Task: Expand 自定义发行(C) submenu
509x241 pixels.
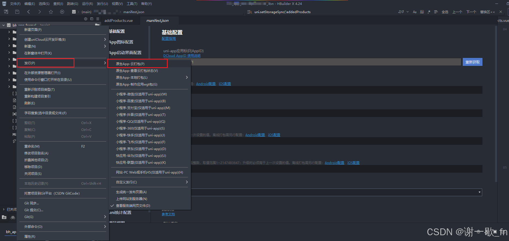Action: pos(149,182)
